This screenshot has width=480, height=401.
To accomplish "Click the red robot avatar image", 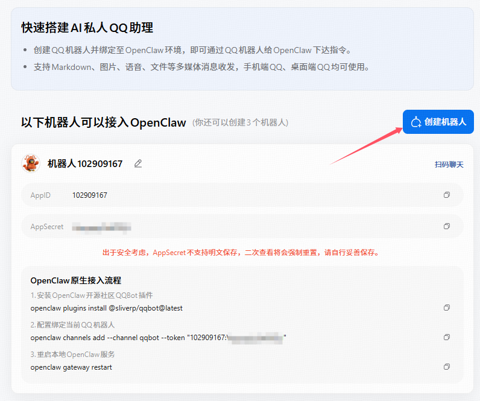I will click(31, 163).
